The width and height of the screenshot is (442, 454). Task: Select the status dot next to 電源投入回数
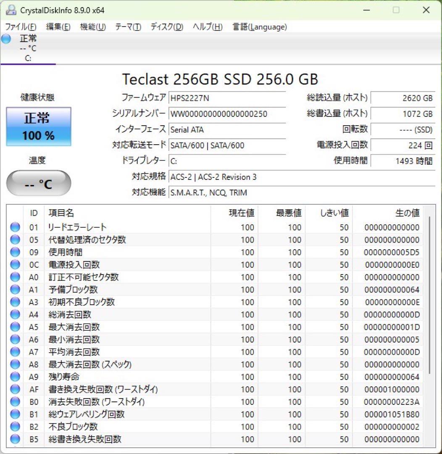(x=15, y=265)
